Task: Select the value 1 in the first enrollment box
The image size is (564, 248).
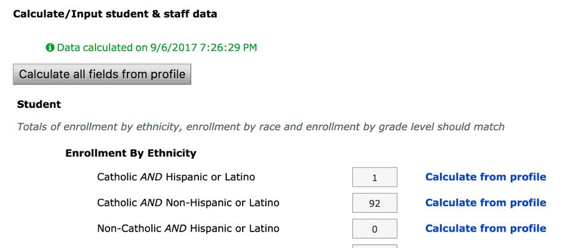Action: click(375, 178)
